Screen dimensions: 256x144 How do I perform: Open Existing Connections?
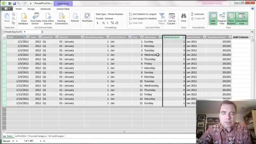[61, 19]
